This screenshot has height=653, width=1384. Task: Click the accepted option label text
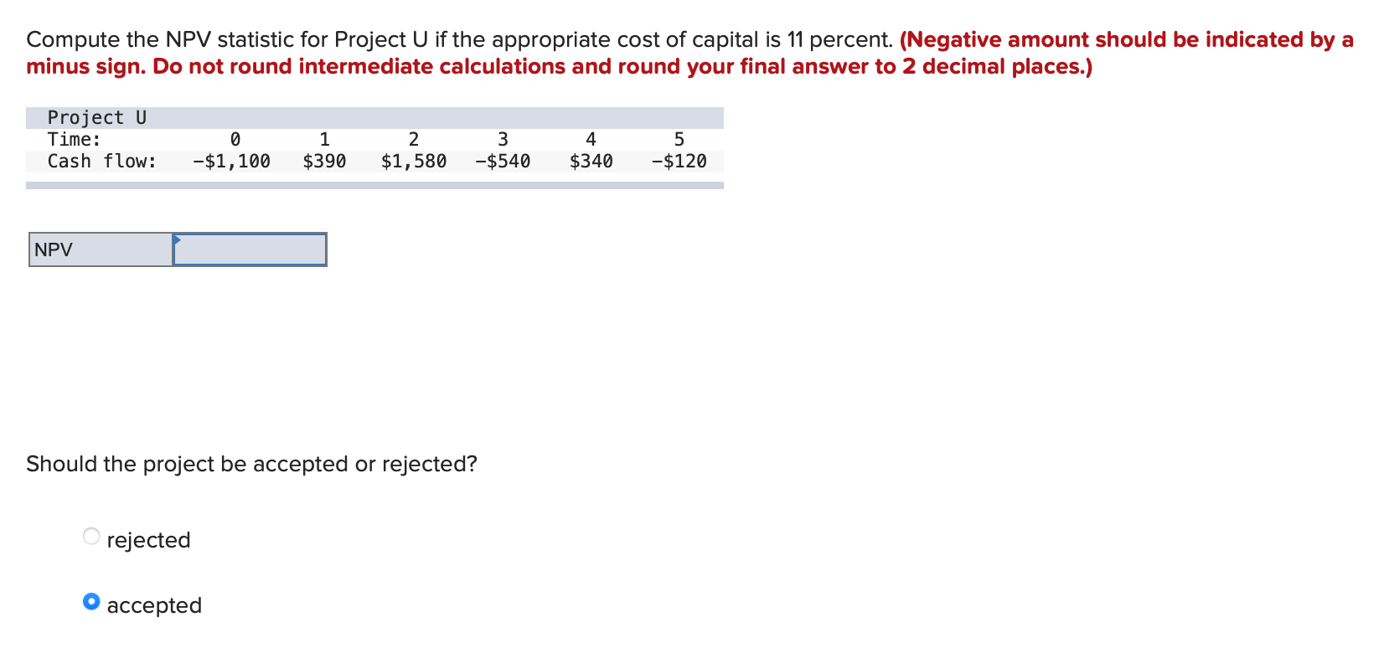154,604
